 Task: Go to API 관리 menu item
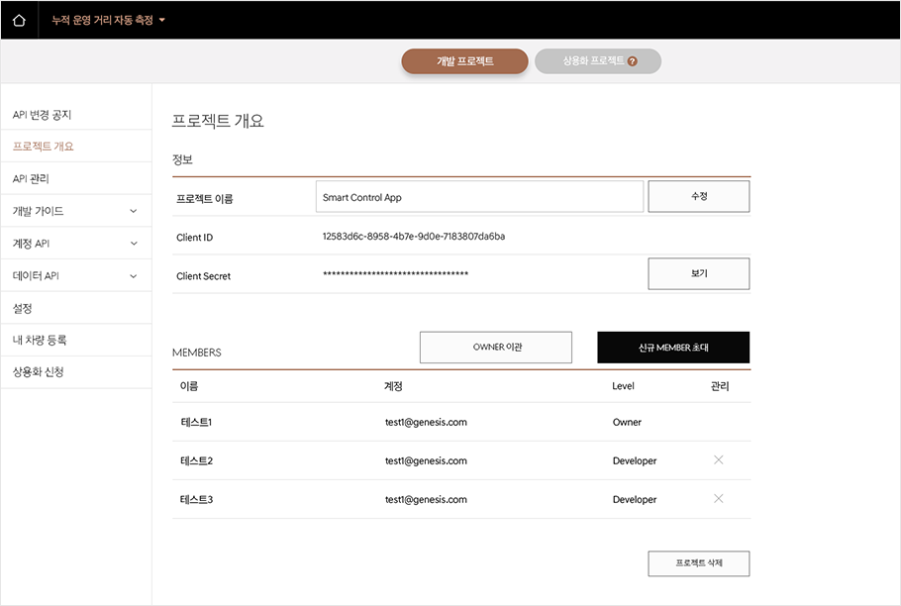[x=31, y=179]
